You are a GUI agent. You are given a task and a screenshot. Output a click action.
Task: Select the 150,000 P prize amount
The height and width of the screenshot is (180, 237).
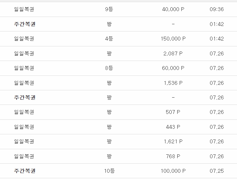pyautogui.click(x=173, y=39)
